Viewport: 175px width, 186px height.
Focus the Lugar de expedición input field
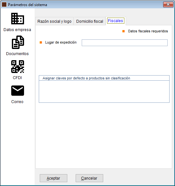pos(125,43)
